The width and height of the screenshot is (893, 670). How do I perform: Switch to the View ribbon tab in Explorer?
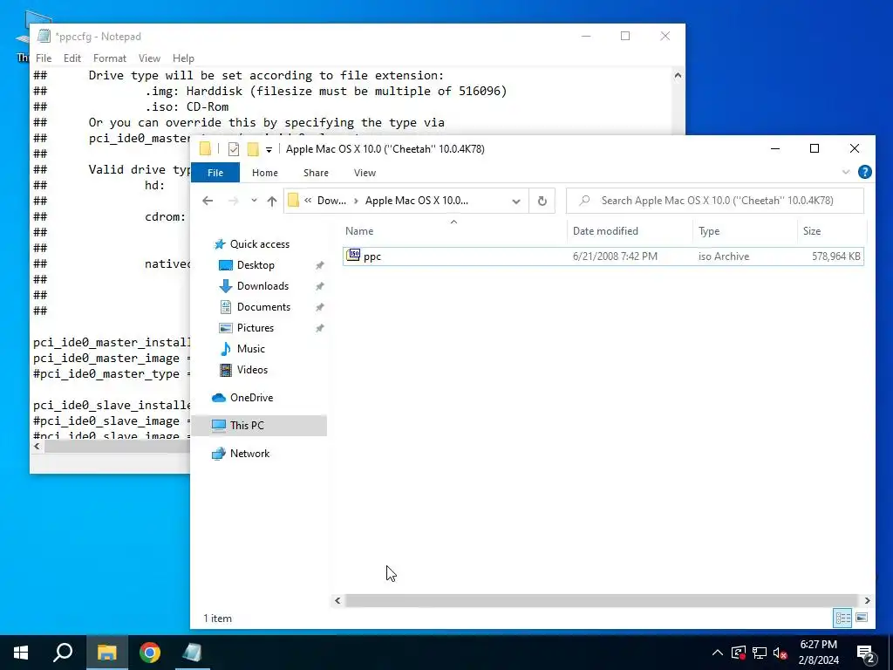(365, 173)
